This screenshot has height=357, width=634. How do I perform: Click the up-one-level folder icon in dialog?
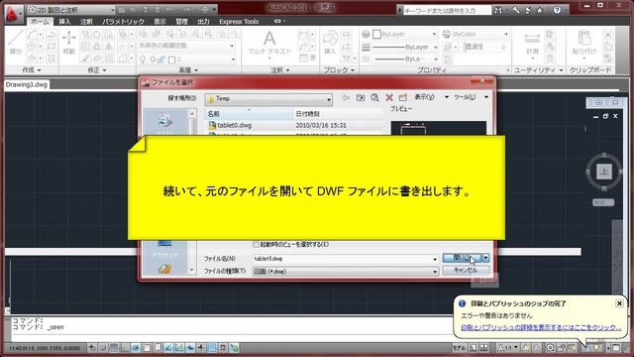coord(361,98)
